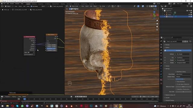Viewport: 193px width, 108px height.
Task: Click the Z axis on navigation gizmo
Action: (154, 12)
